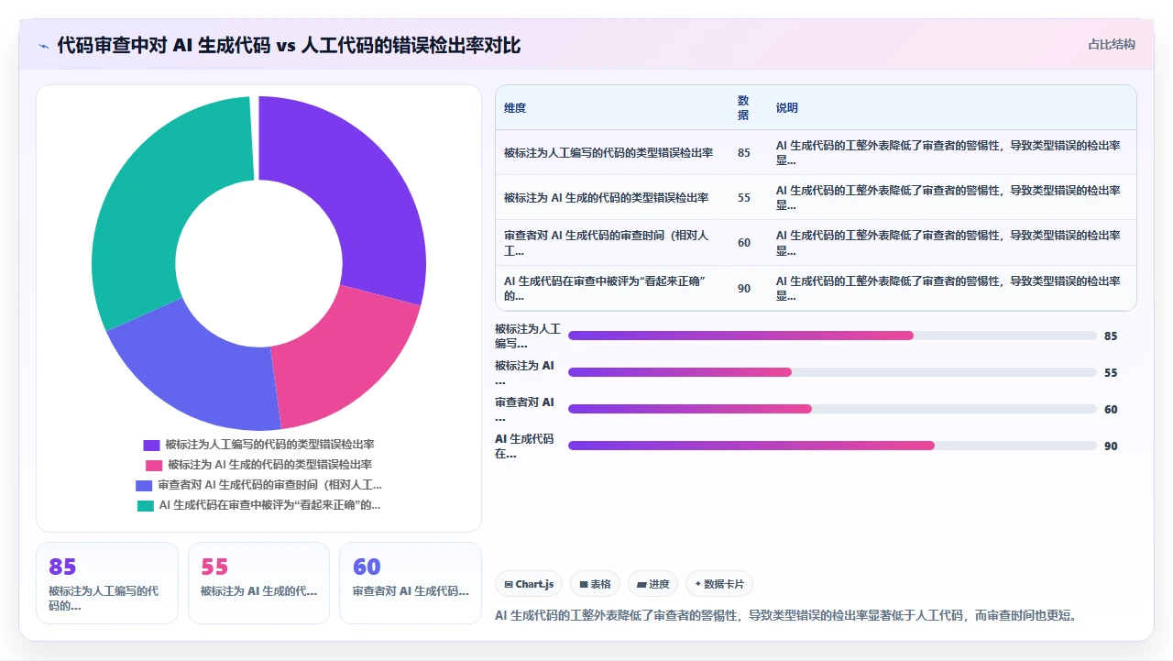Click legend text AI 生成代码在审查中被评为
This screenshot has height=661, width=1173.
pyautogui.click(x=269, y=505)
